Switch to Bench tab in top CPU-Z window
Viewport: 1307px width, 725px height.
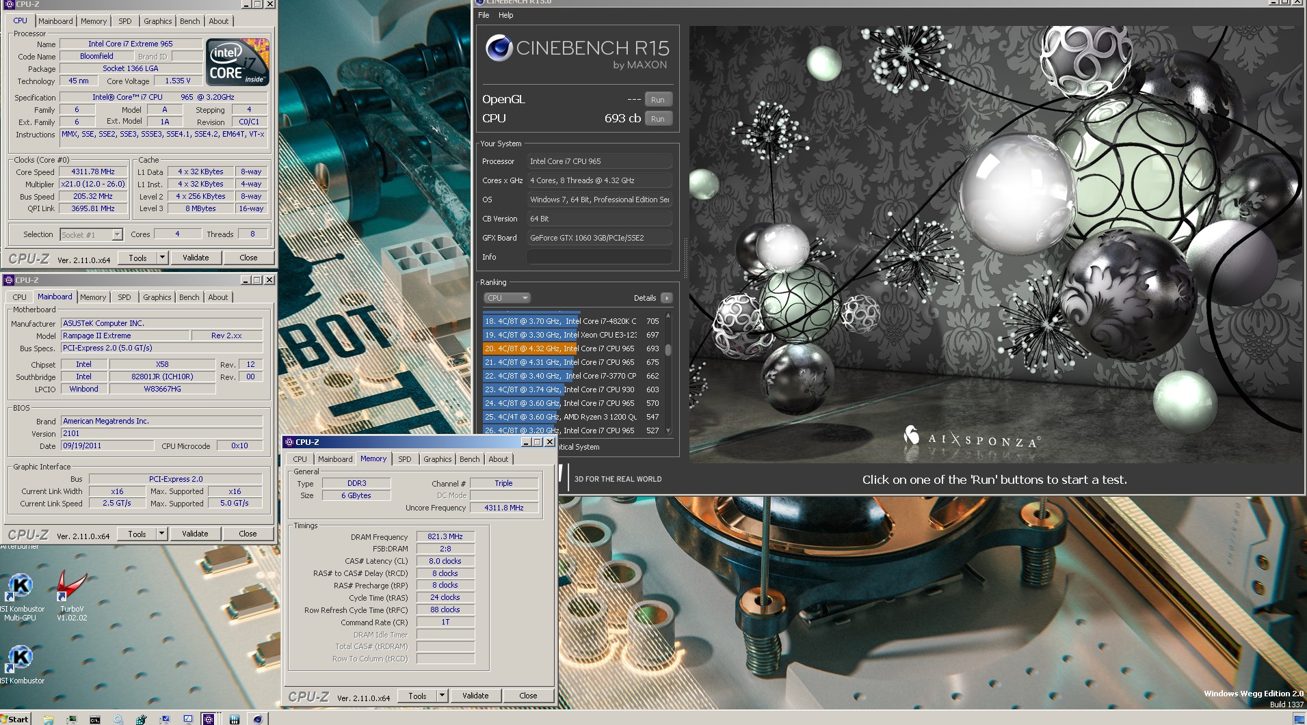click(x=190, y=21)
